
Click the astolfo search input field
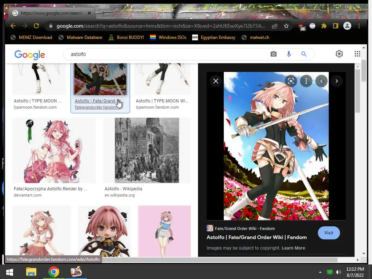(166, 54)
